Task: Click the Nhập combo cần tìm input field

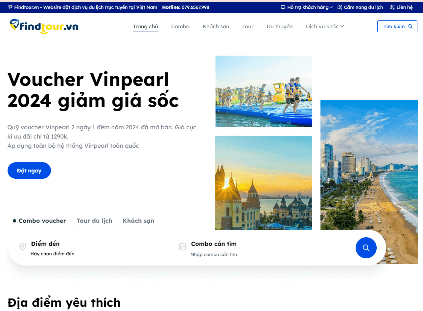Action: 214,254
